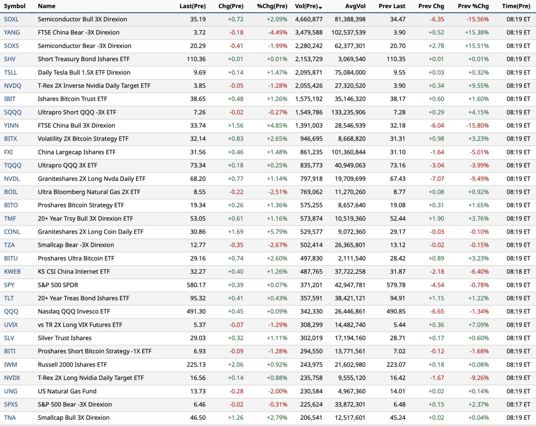Sort by the Vol(Pre) column sort arrow
Screen dimensions: 536x426
tap(320, 7)
